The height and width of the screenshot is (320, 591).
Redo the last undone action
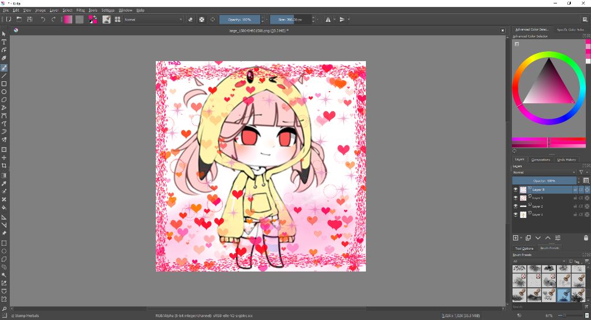pyautogui.click(x=54, y=19)
